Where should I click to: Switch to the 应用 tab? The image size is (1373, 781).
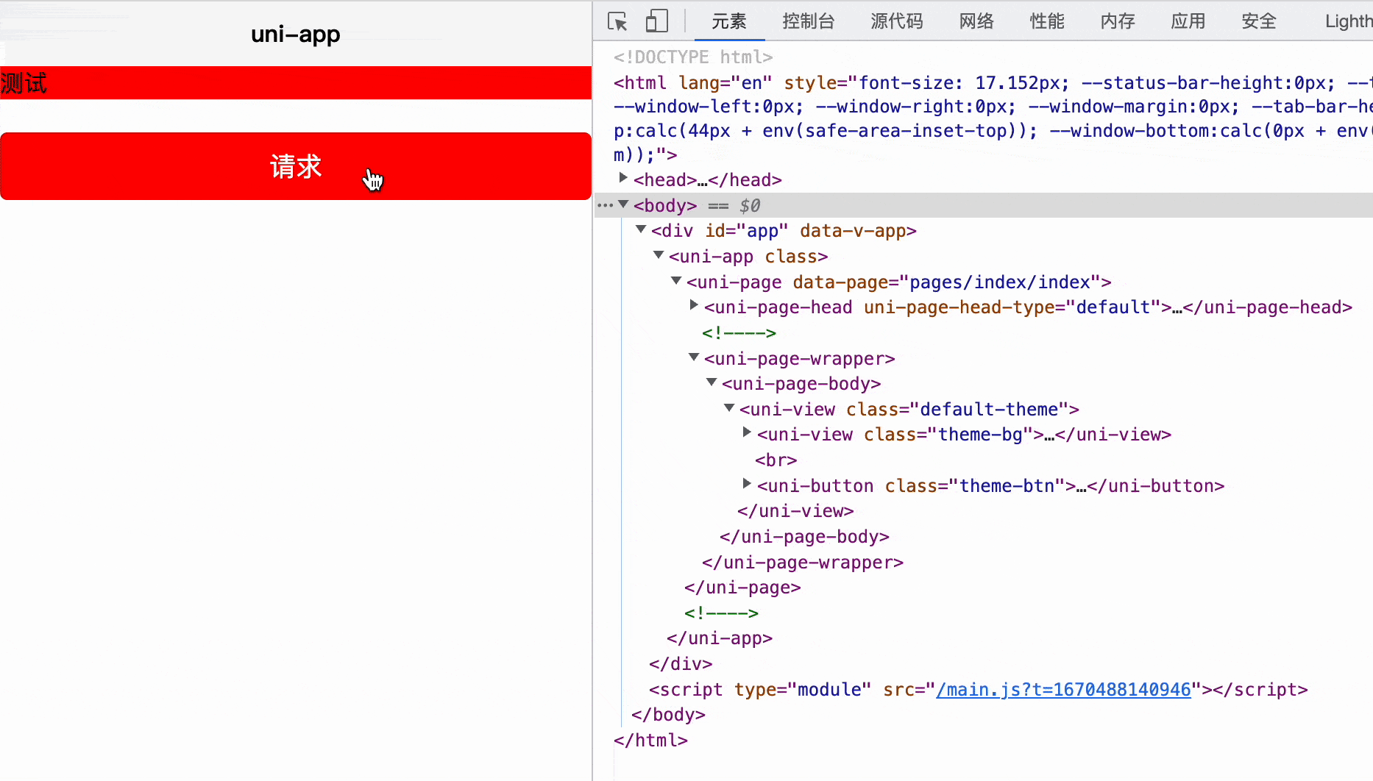[x=1188, y=21]
